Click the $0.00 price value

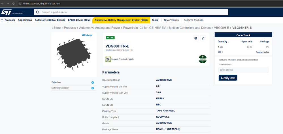249,47
